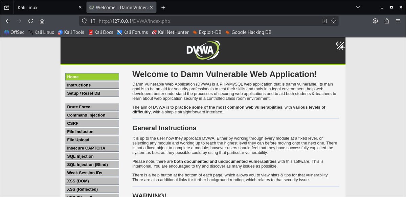Open the File Inclusion module
Viewport: 406px width, 197px height.
(x=92, y=132)
